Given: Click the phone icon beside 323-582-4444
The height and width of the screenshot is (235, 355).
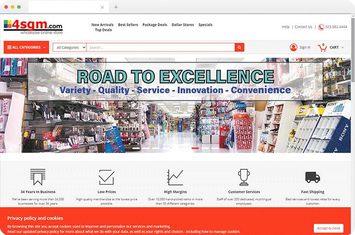Looking at the screenshot, I should click(321, 27).
